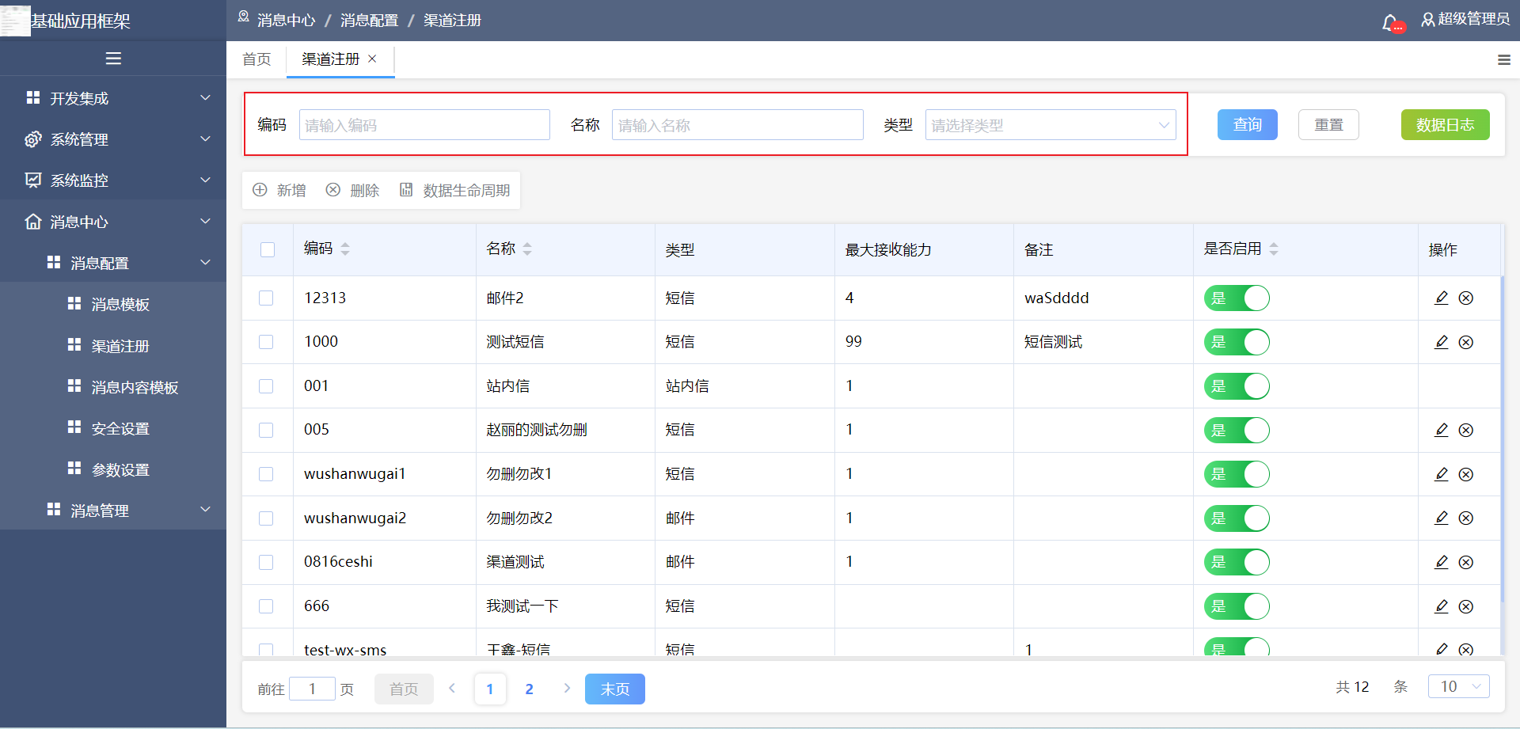1520x729 pixels.
Task: Open the 类型 select dropdown
Action: pos(1051,125)
